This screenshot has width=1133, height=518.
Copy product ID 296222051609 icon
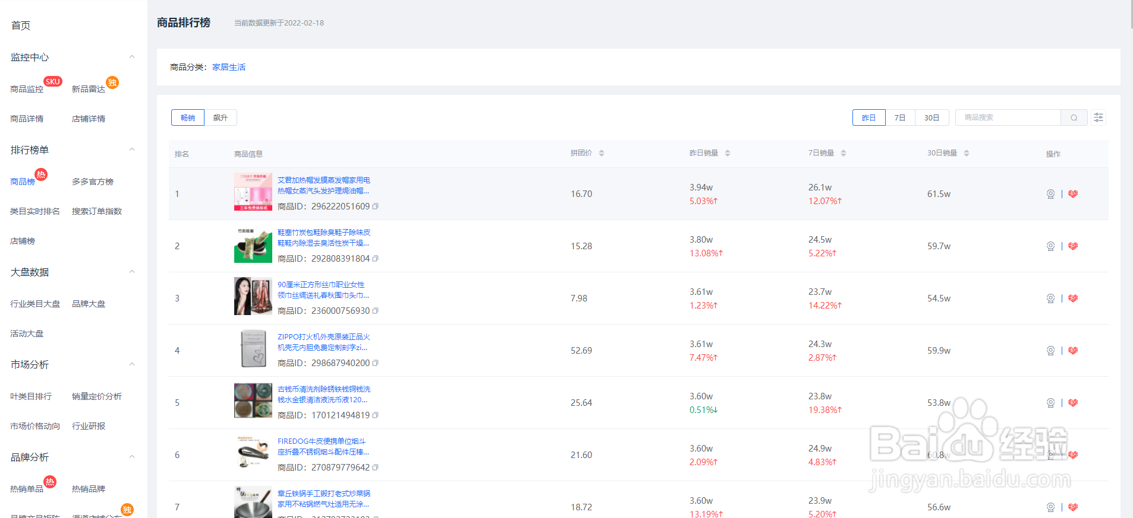click(375, 206)
